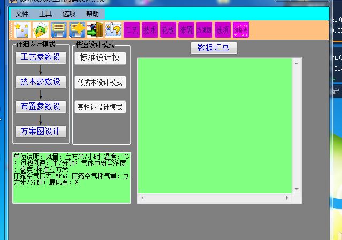The height and width of the screenshot is (240, 342).
Task: Click the up arrow of the vertical scrollbar
Action: click(x=297, y=63)
